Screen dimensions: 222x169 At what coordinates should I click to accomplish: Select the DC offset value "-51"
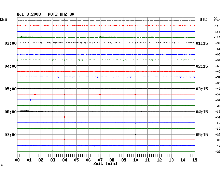coord(218,77)
